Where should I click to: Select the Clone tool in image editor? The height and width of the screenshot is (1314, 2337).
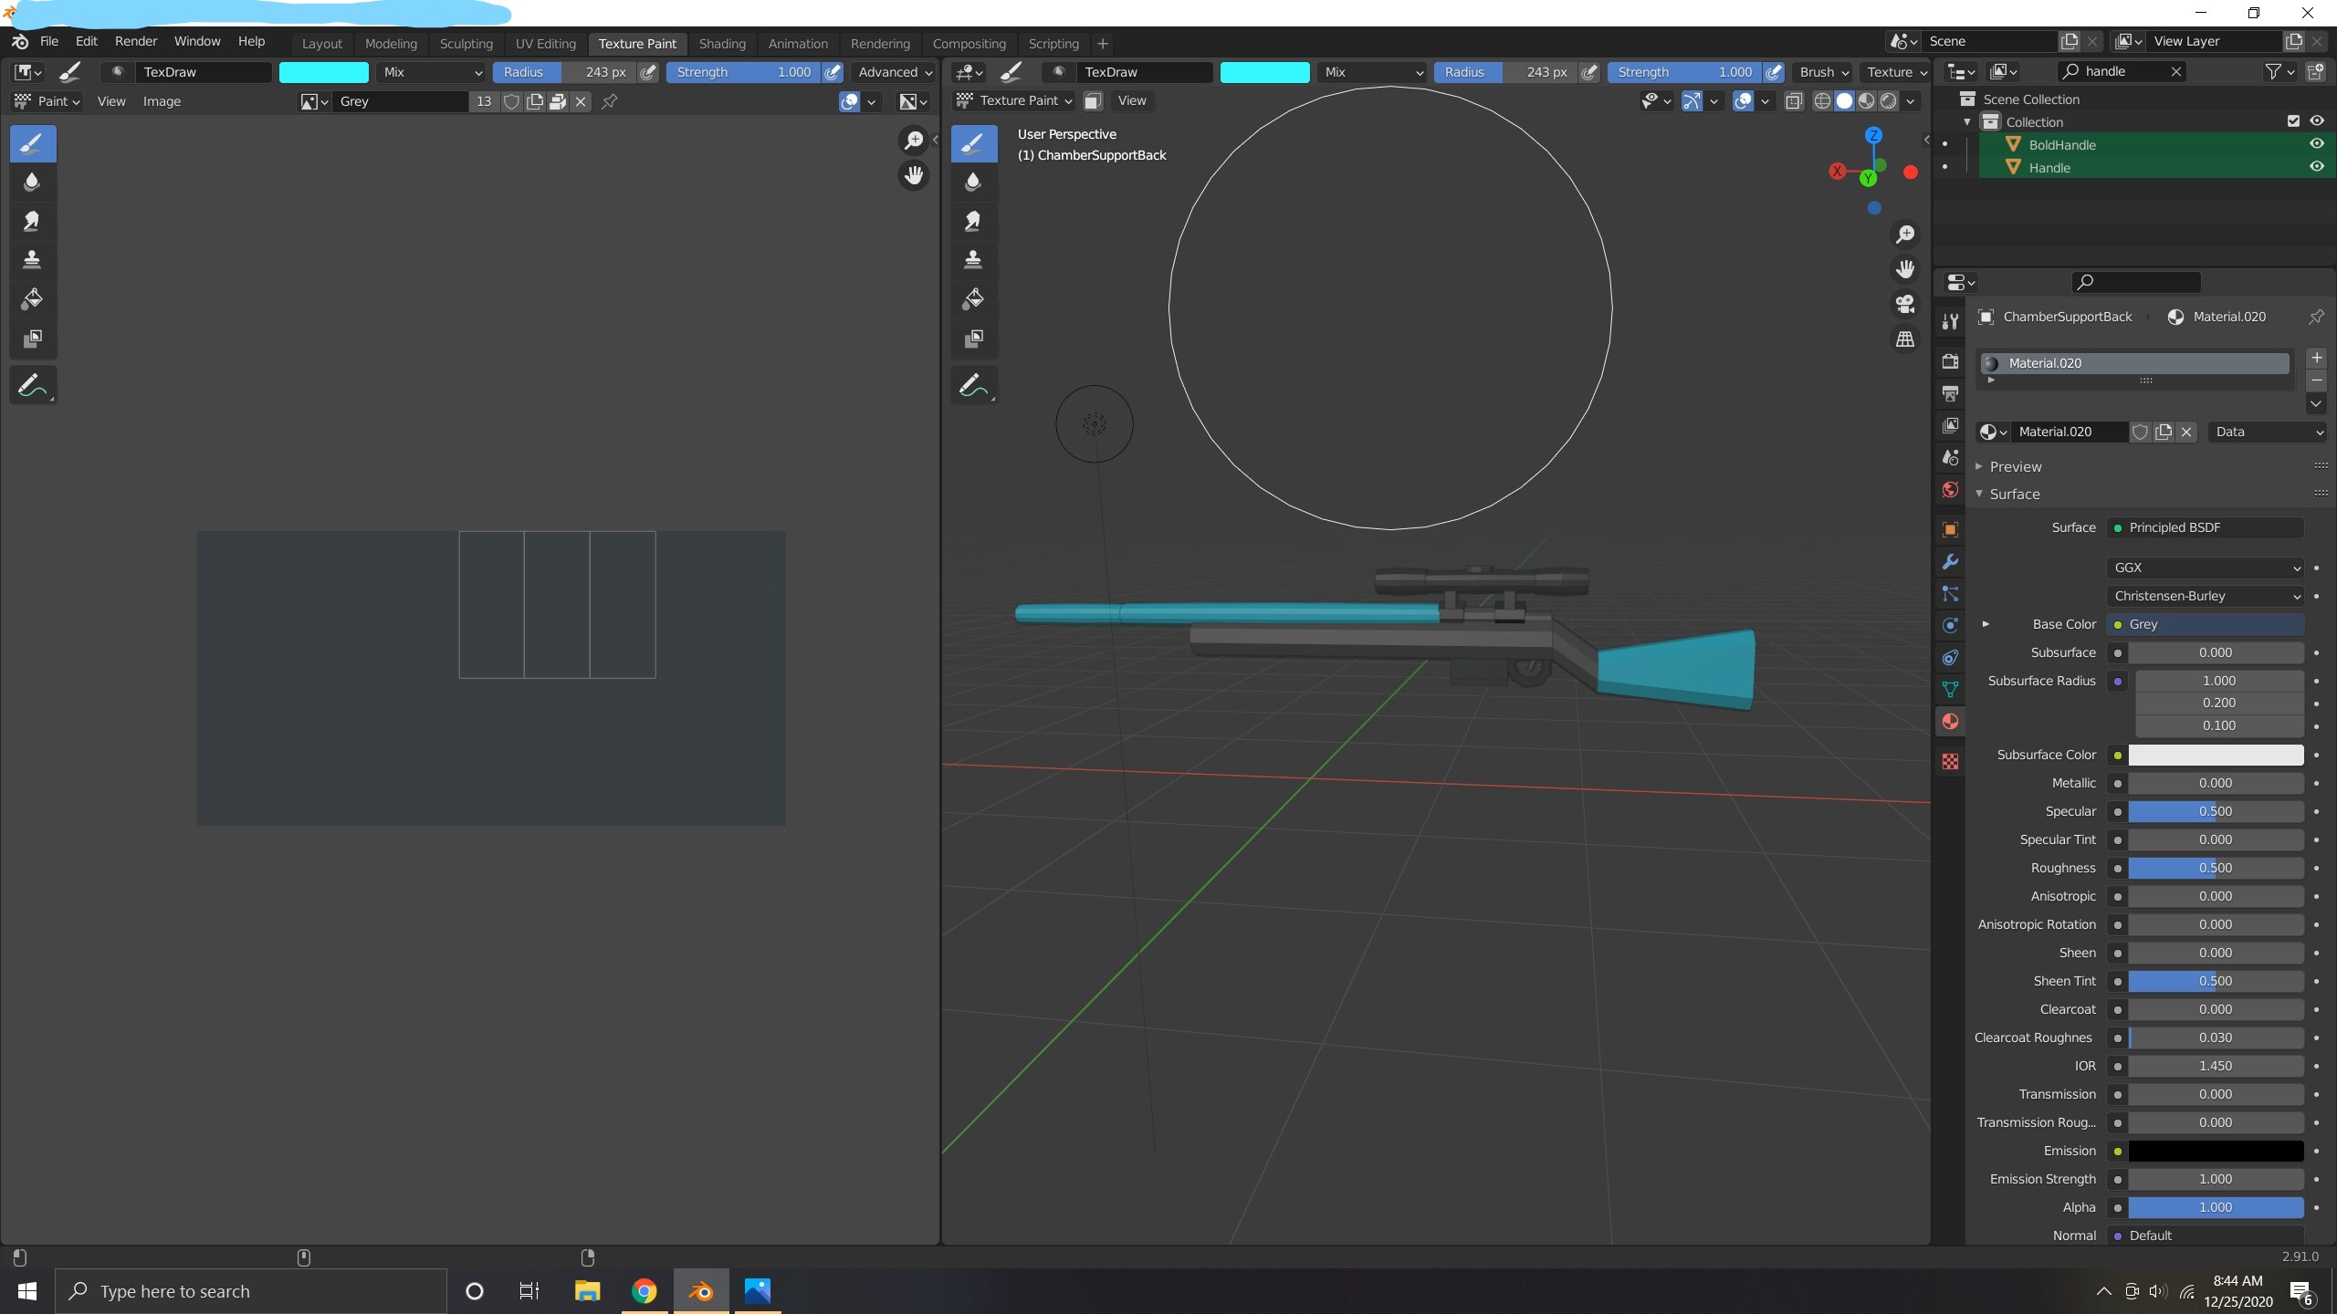[32, 260]
